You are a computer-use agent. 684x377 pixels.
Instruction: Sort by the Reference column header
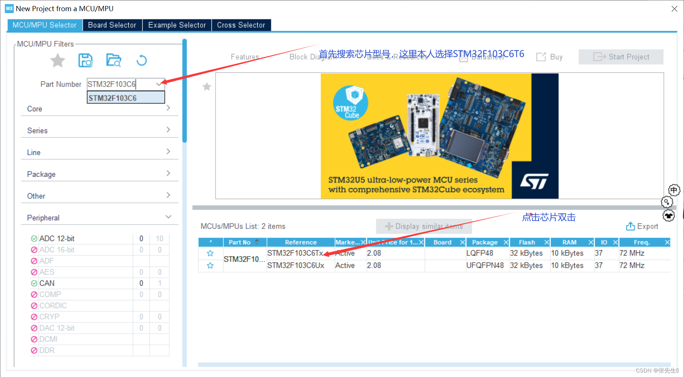(301, 243)
